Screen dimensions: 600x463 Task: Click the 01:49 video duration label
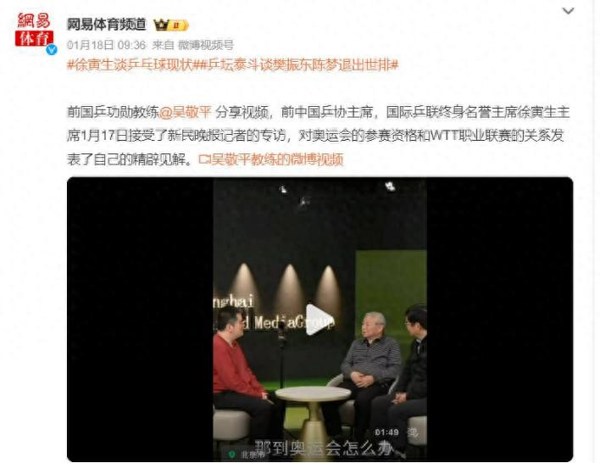click(386, 432)
